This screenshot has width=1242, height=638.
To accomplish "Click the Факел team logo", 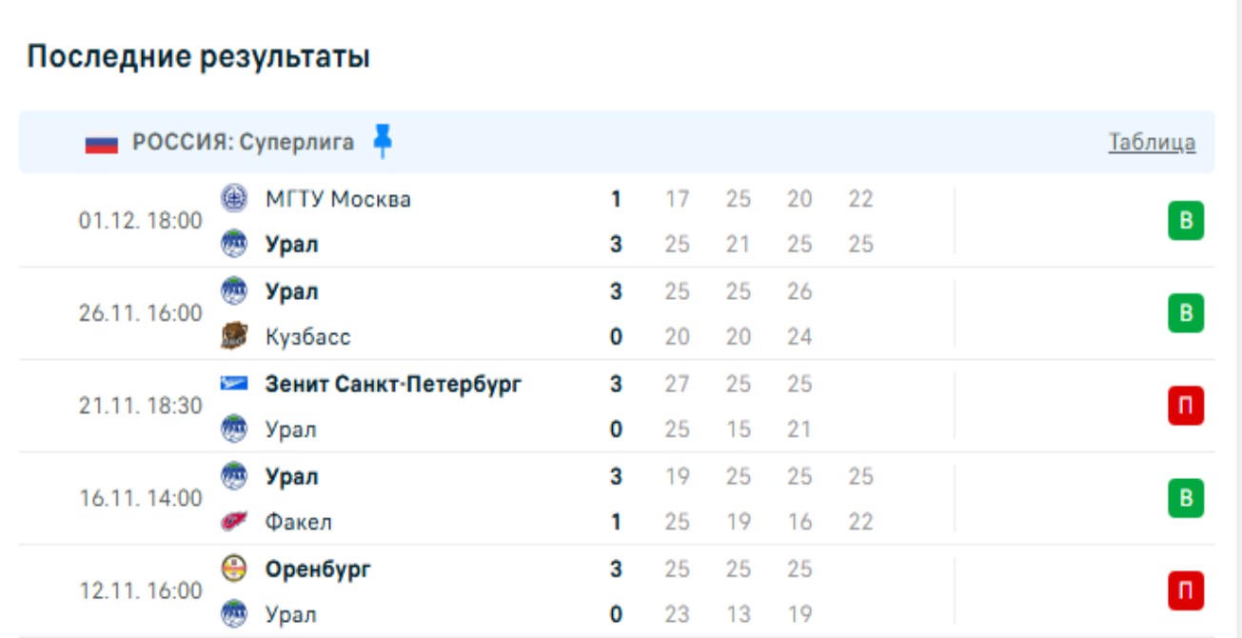I will coord(233,522).
